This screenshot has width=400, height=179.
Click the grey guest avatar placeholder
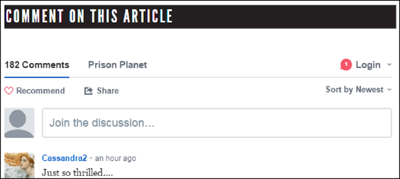tap(19, 123)
